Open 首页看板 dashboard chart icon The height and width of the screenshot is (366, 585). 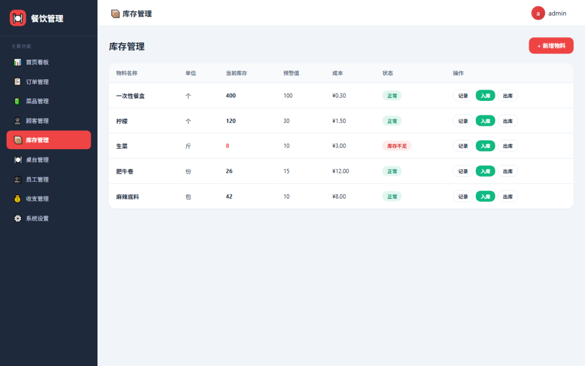(x=17, y=62)
